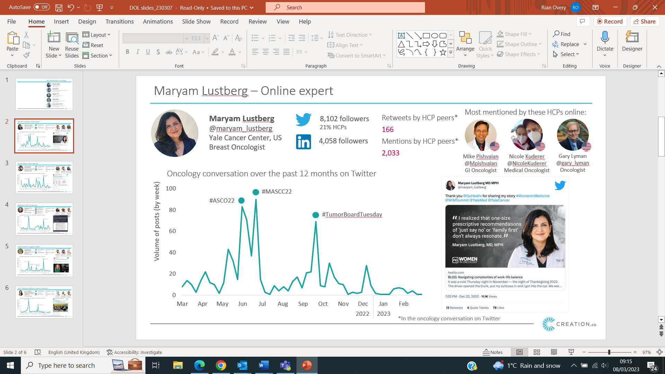Open Reading View from status bar
The width and height of the screenshot is (665, 374).
pos(554,352)
